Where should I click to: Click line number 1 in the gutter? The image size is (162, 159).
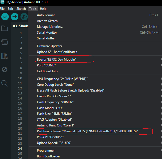21,33
